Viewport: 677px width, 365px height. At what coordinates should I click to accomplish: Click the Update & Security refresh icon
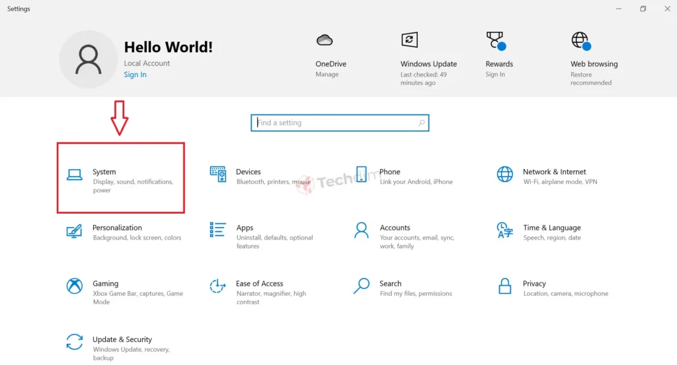tap(74, 342)
